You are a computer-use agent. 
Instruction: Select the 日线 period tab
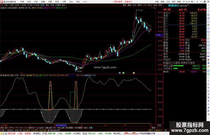click(x=42, y=5)
